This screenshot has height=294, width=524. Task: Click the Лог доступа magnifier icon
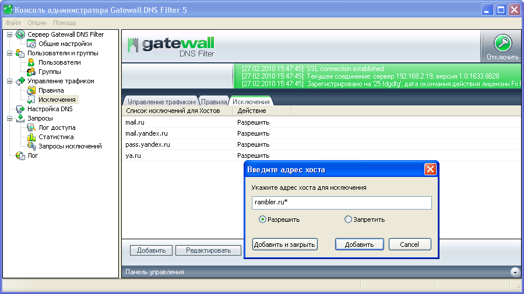[x=31, y=127]
